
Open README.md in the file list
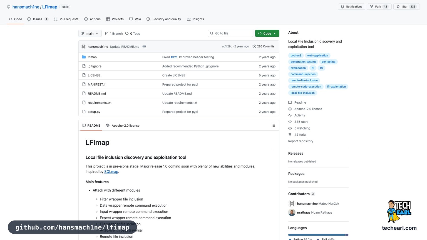tap(97, 94)
